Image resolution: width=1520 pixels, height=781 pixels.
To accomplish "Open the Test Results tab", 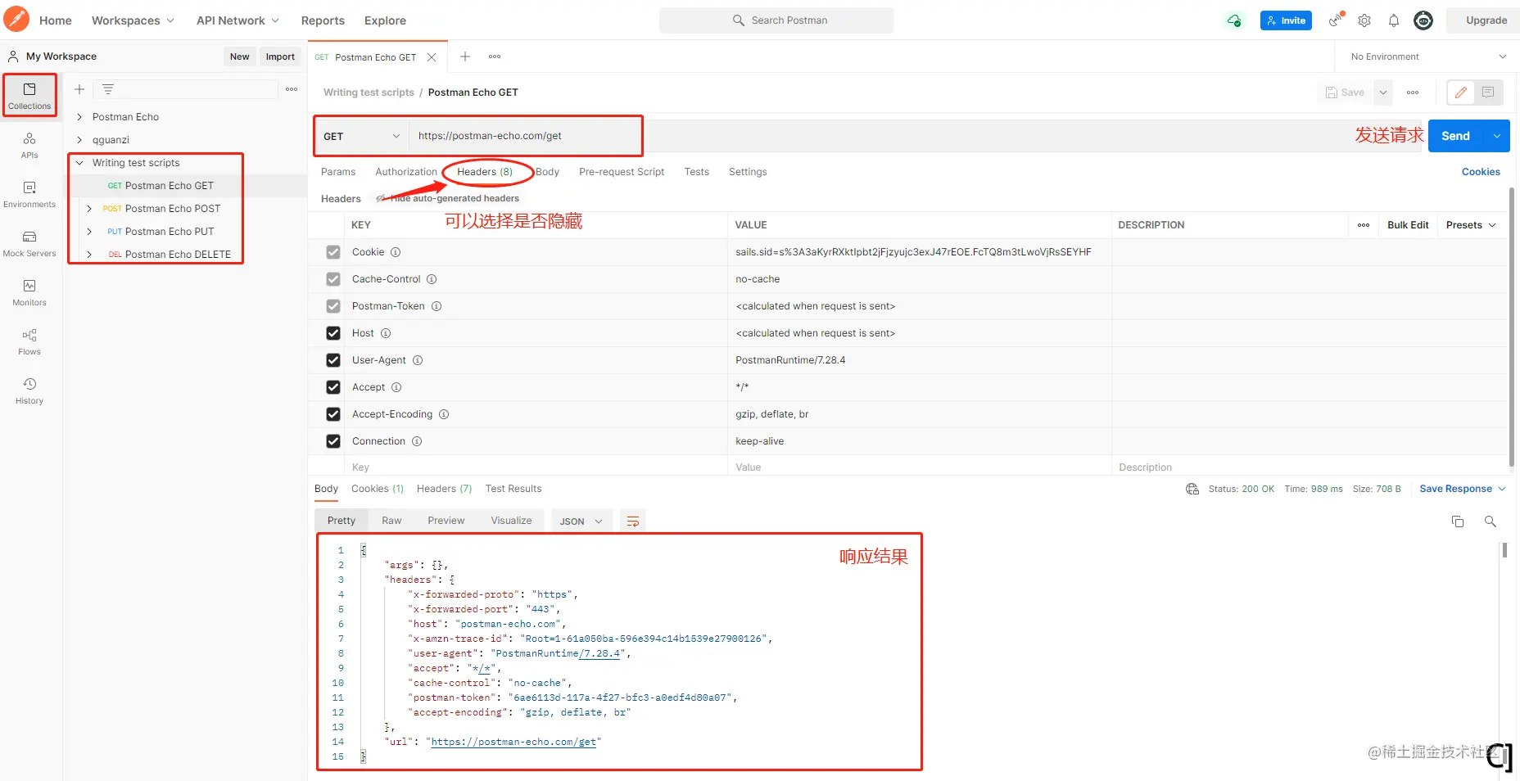I will [x=513, y=489].
